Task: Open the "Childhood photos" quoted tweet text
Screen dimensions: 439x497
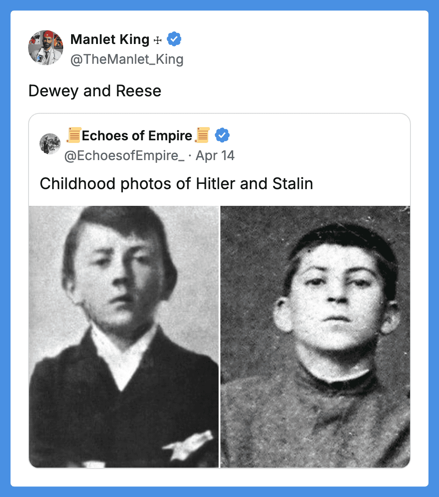Action: [x=176, y=183]
